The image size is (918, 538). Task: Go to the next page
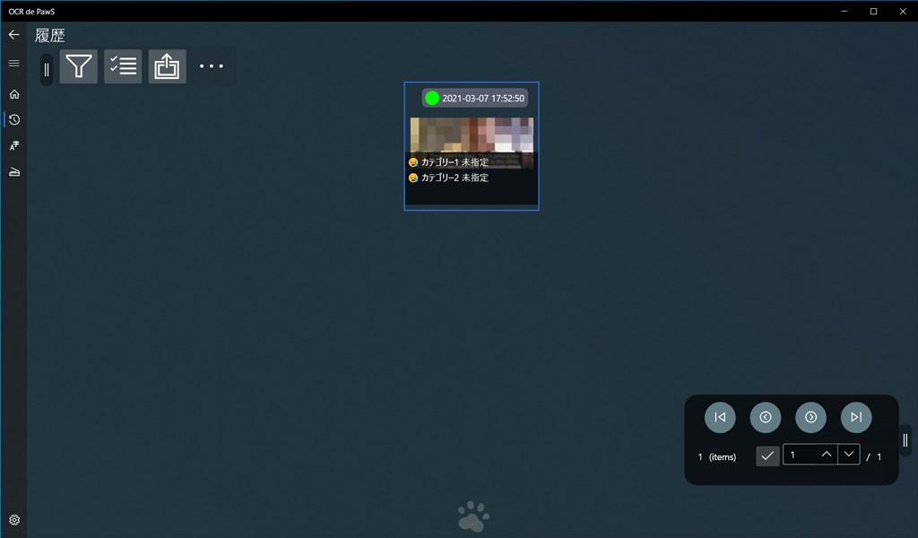(810, 417)
